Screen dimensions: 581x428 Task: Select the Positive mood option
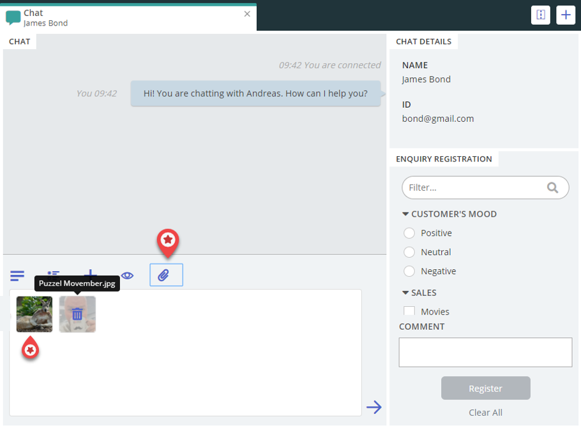click(x=409, y=233)
